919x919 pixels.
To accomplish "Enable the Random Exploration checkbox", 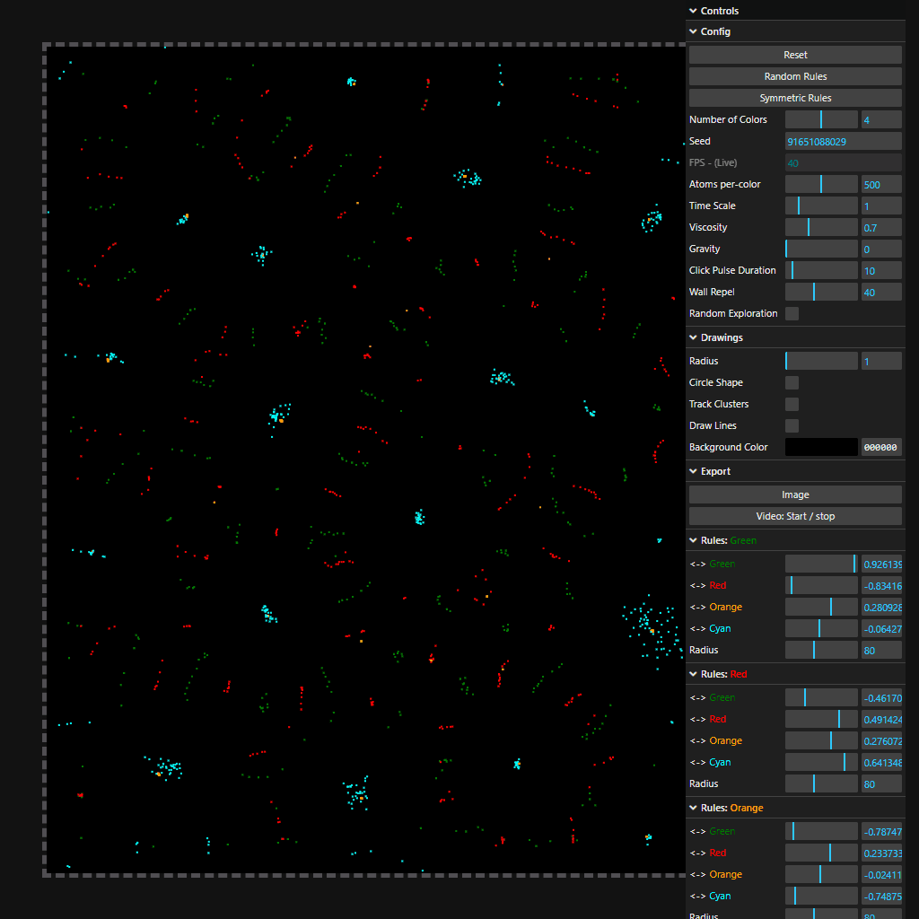I will pyautogui.click(x=792, y=313).
